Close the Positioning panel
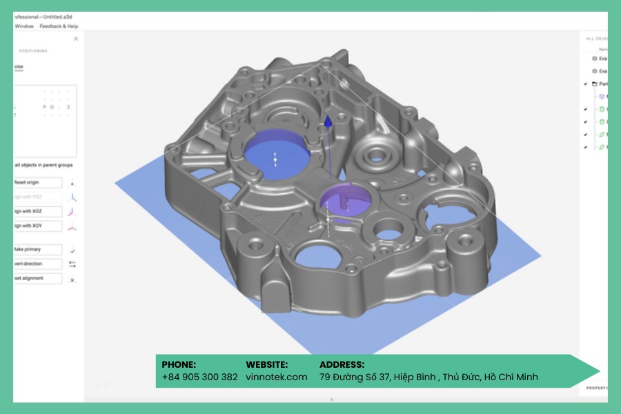This screenshot has height=414, width=621. tap(76, 39)
